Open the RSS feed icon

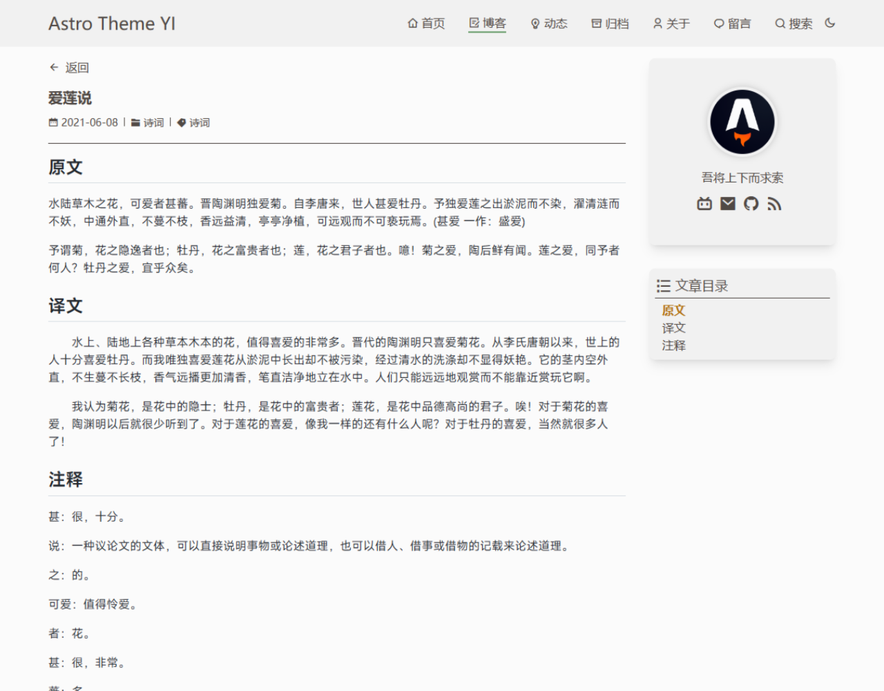pos(774,204)
